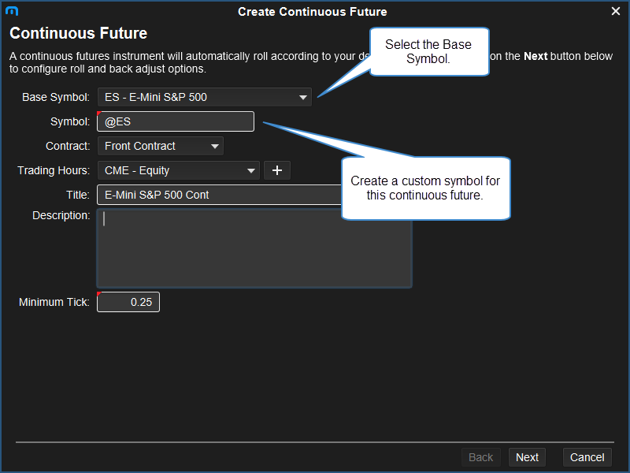Click inside the Description text area
Image resolution: width=630 pixels, height=473 pixels.
click(x=254, y=248)
